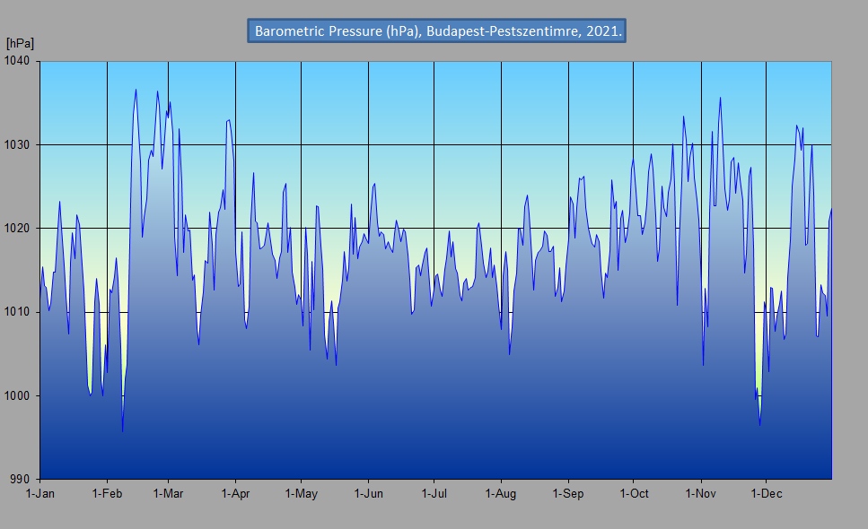
Task: Click the 1-Nov date tick label
Action: pos(700,493)
